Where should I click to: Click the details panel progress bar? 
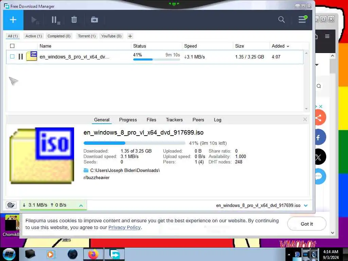tap(134, 143)
